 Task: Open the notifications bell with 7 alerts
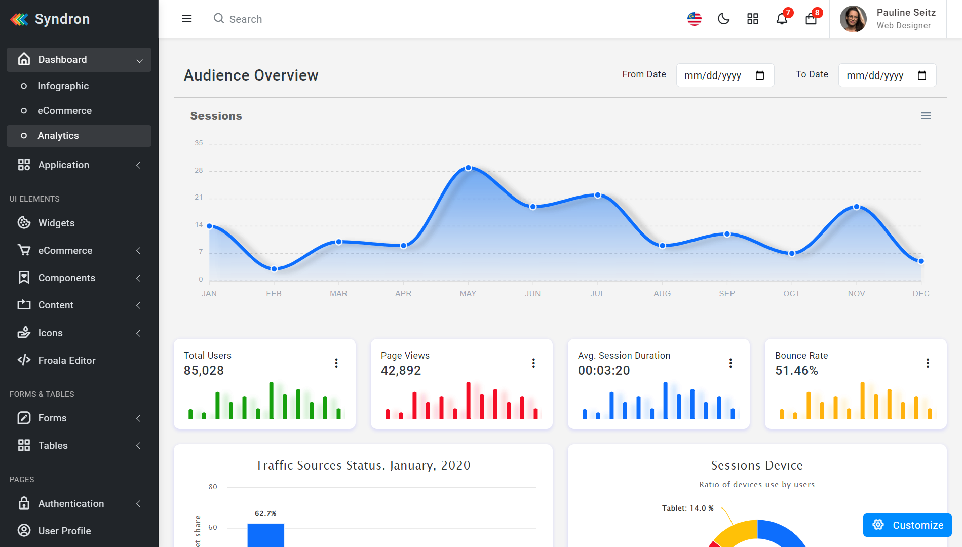[781, 19]
